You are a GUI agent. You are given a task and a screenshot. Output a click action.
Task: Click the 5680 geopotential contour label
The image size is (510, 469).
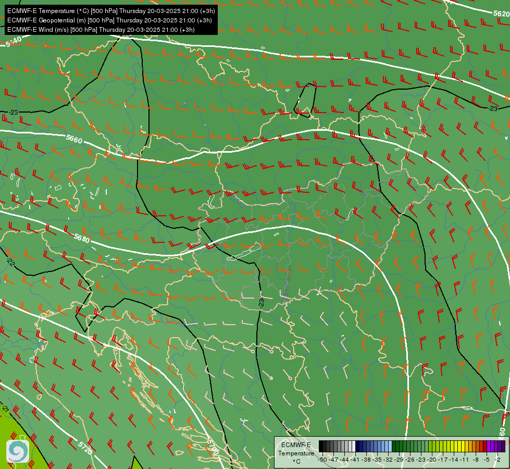pyautogui.click(x=81, y=238)
